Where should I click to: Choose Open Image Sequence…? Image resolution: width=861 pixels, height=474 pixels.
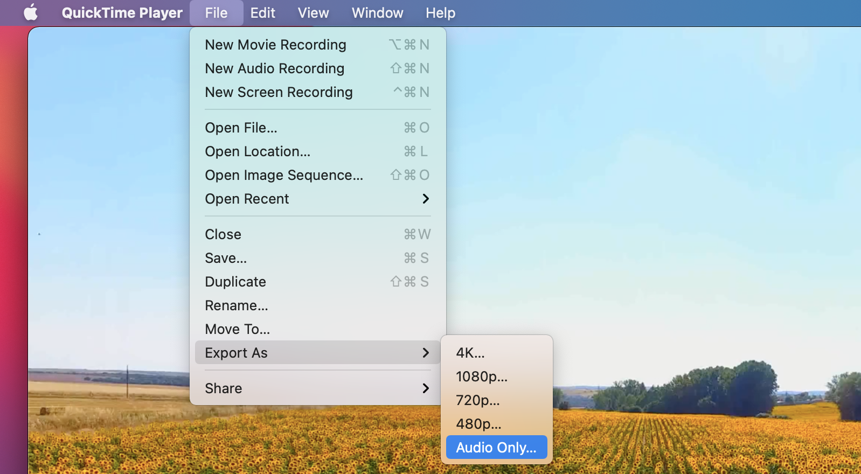coord(317,175)
